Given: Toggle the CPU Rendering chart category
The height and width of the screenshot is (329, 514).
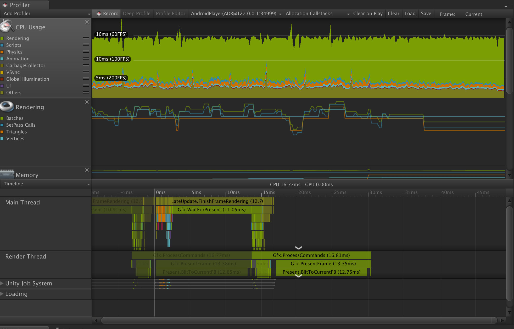Looking at the screenshot, I should 2,38.
